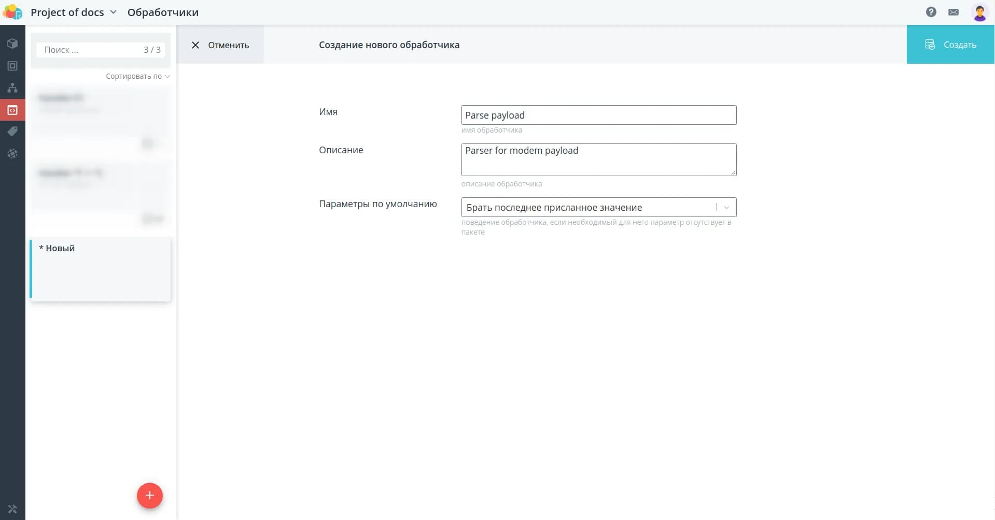995x520 pixels.
Task: Click the Создать button
Action: (950, 45)
